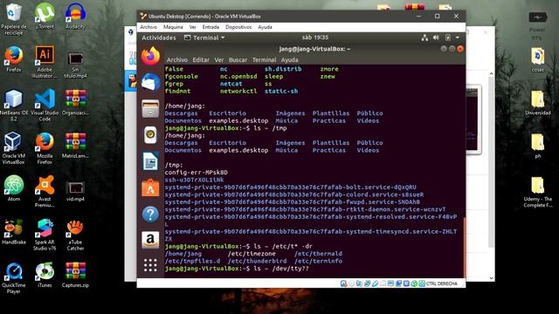Image resolution: width=559 pixels, height=314 pixels.
Task: Open LibreOffice Writer in the Ubuntu dock
Action: tap(150, 161)
